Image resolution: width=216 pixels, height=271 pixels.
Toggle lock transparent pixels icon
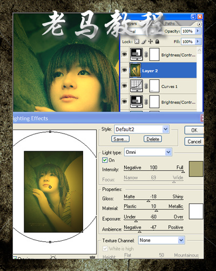click(x=137, y=42)
